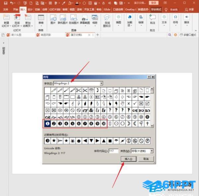
Task: Save the presentation from the quick access toolbar
Action: [x=5, y=3]
